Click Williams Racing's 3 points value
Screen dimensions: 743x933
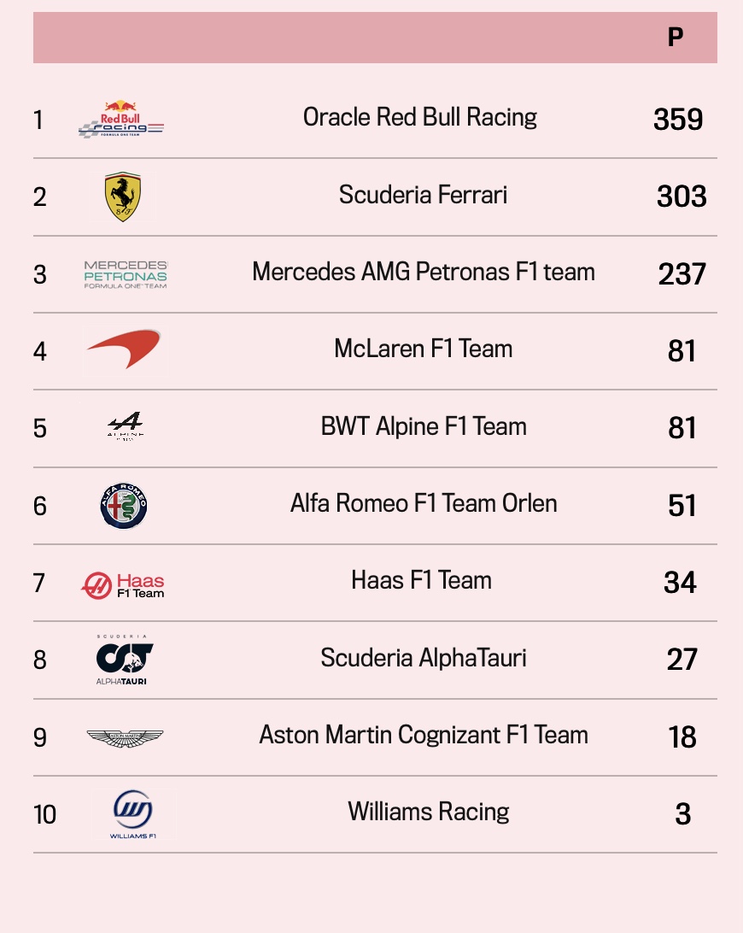[x=683, y=814]
